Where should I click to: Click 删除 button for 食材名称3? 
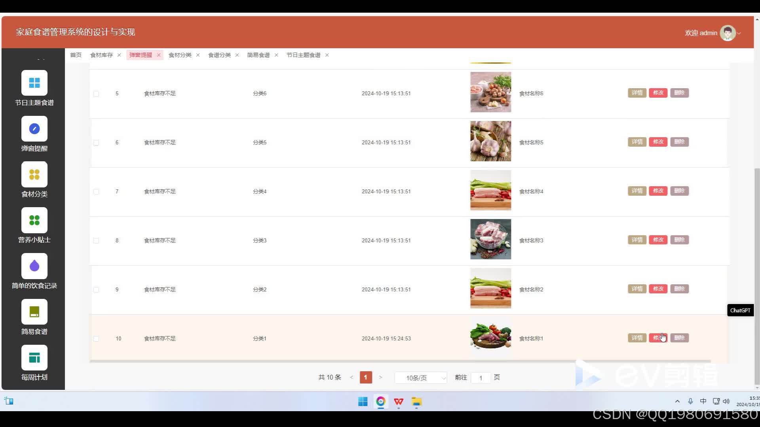coord(679,240)
